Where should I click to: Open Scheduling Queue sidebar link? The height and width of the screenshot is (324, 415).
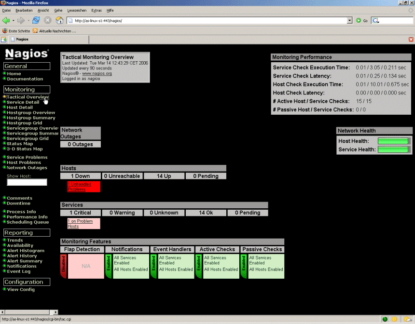point(28,222)
